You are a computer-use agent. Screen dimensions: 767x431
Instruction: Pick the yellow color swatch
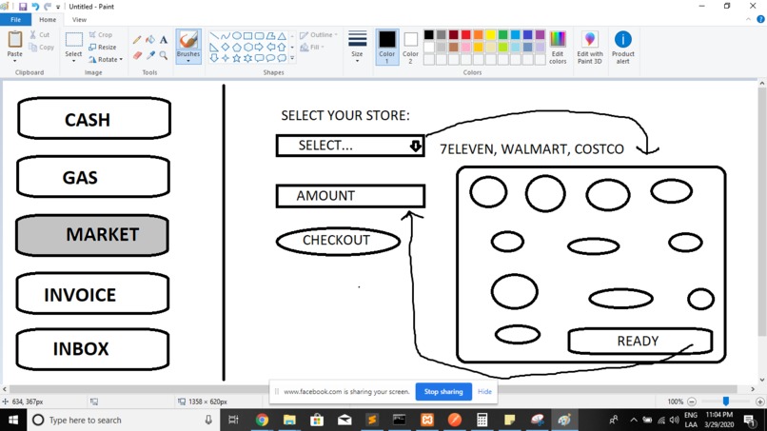[491, 35]
